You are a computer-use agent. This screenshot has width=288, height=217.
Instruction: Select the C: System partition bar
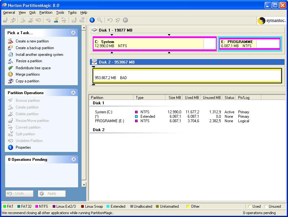[x=155, y=44]
